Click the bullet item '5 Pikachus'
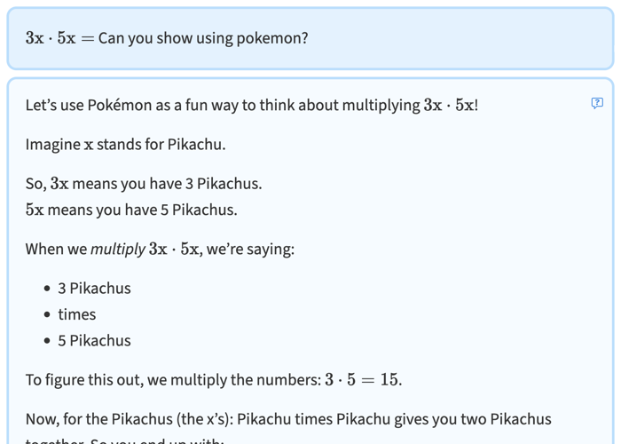This screenshot has height=444, width=621. tap(94, 340)
